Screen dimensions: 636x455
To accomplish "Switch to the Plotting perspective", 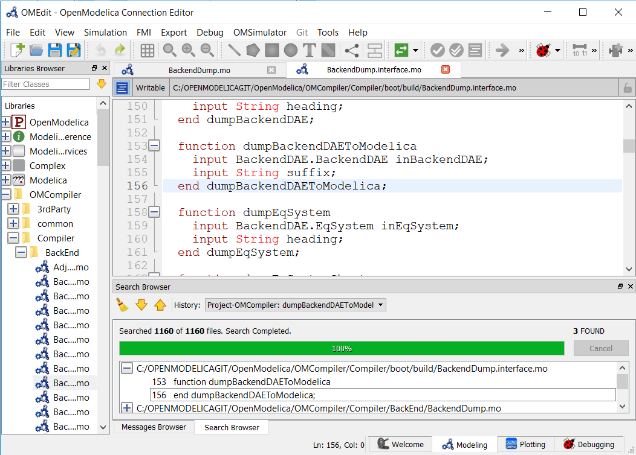I will click(525, 444).
